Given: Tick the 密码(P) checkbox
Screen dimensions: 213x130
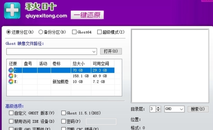Looking at the screenshot, I should coord(64,121).
